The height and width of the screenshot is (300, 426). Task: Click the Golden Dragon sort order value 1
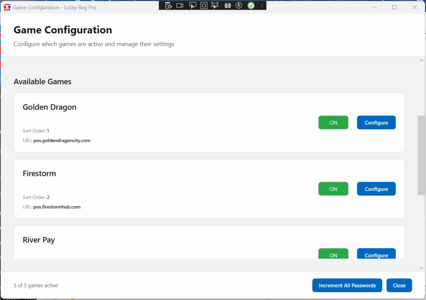click(x=48, y=131)
